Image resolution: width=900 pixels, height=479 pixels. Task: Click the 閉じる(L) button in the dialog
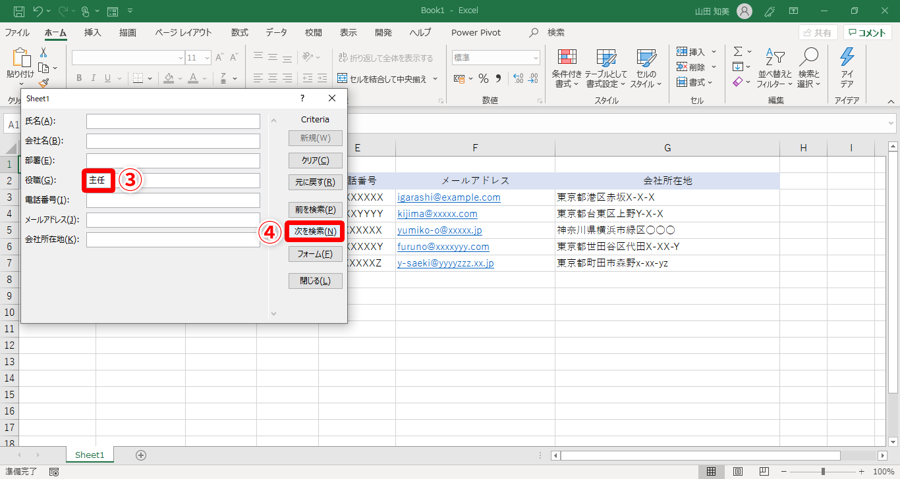316,281
